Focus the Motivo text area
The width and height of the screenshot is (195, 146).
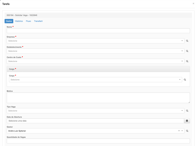pyautogui.click(x=98, y=98)
